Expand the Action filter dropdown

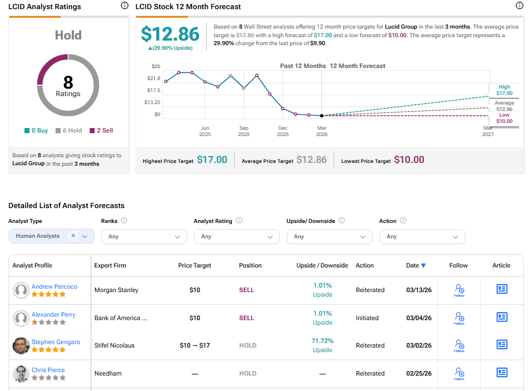422,237
